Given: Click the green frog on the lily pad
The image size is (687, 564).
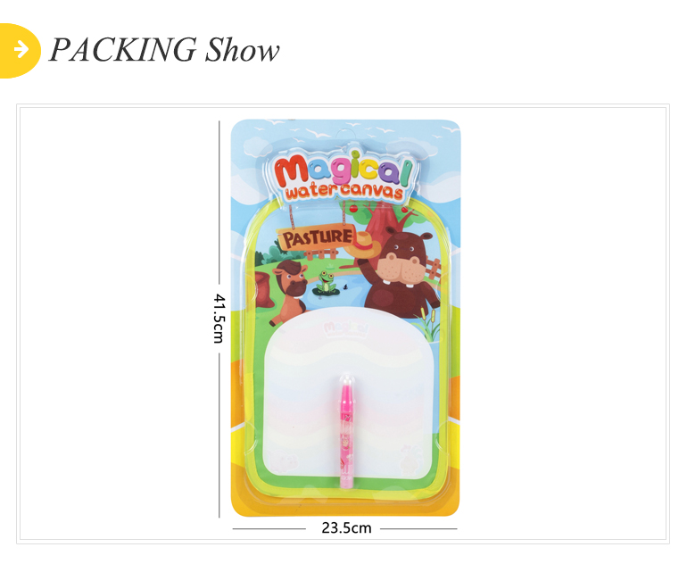Looking at the screenshot, I should click(x=325, y=283).
